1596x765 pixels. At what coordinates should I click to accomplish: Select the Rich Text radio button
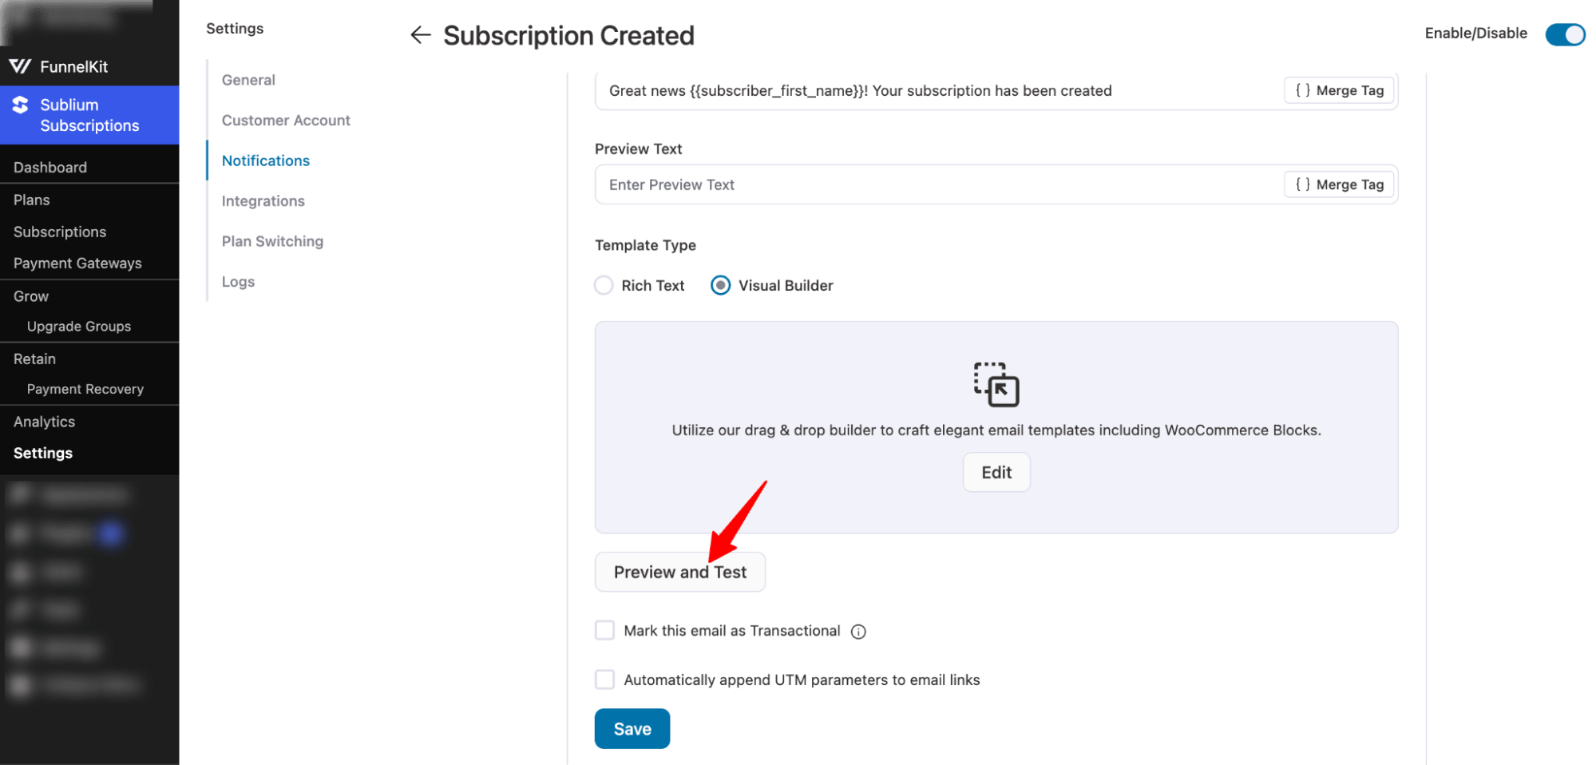click(604, 285)
